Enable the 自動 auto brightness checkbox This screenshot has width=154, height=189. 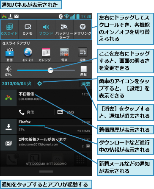coord(84,69)
